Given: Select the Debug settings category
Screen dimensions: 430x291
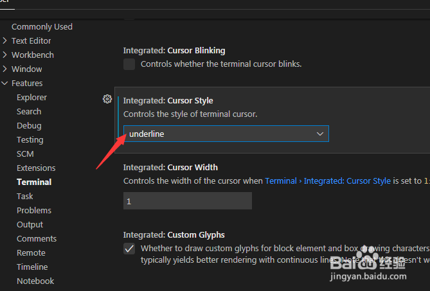Looking at the screenshot, I should pos(29,125).
